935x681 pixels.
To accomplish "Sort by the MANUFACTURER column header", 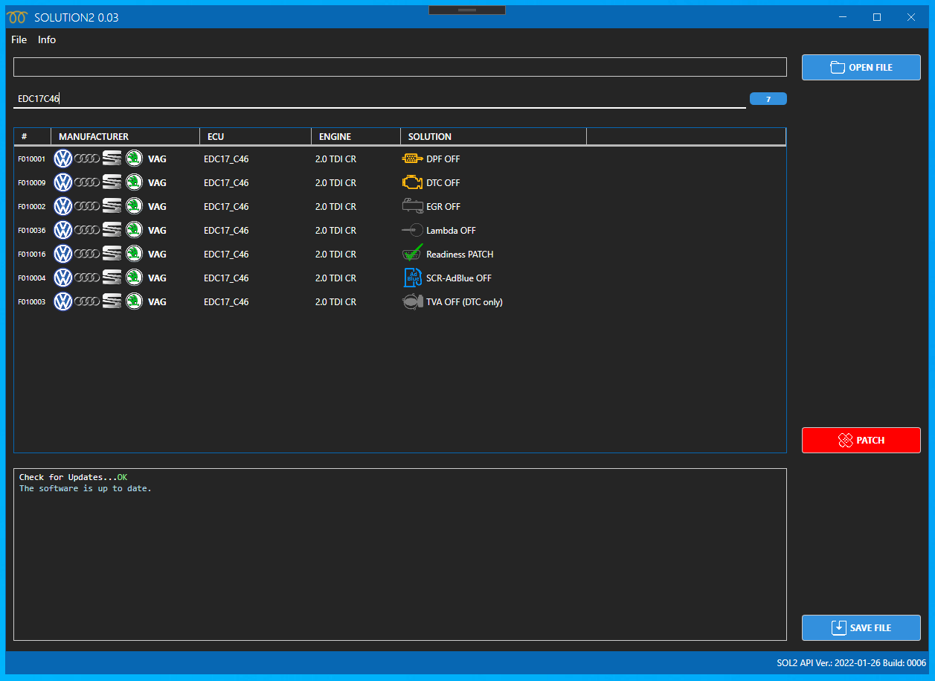I will pyautogui.click(x=125, y=136).
